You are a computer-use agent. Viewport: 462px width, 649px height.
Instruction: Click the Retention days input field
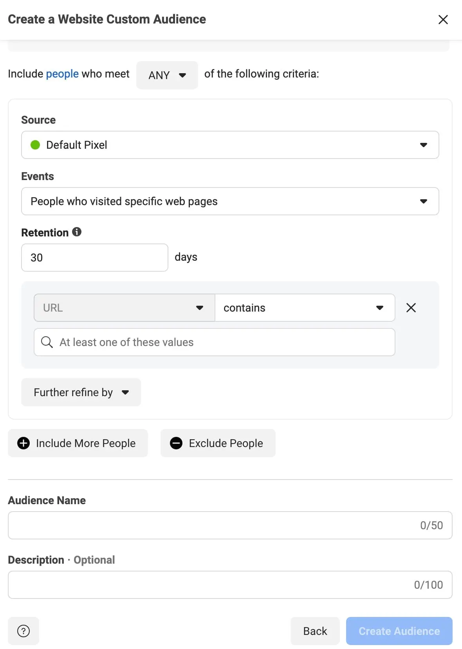(94, 258)
